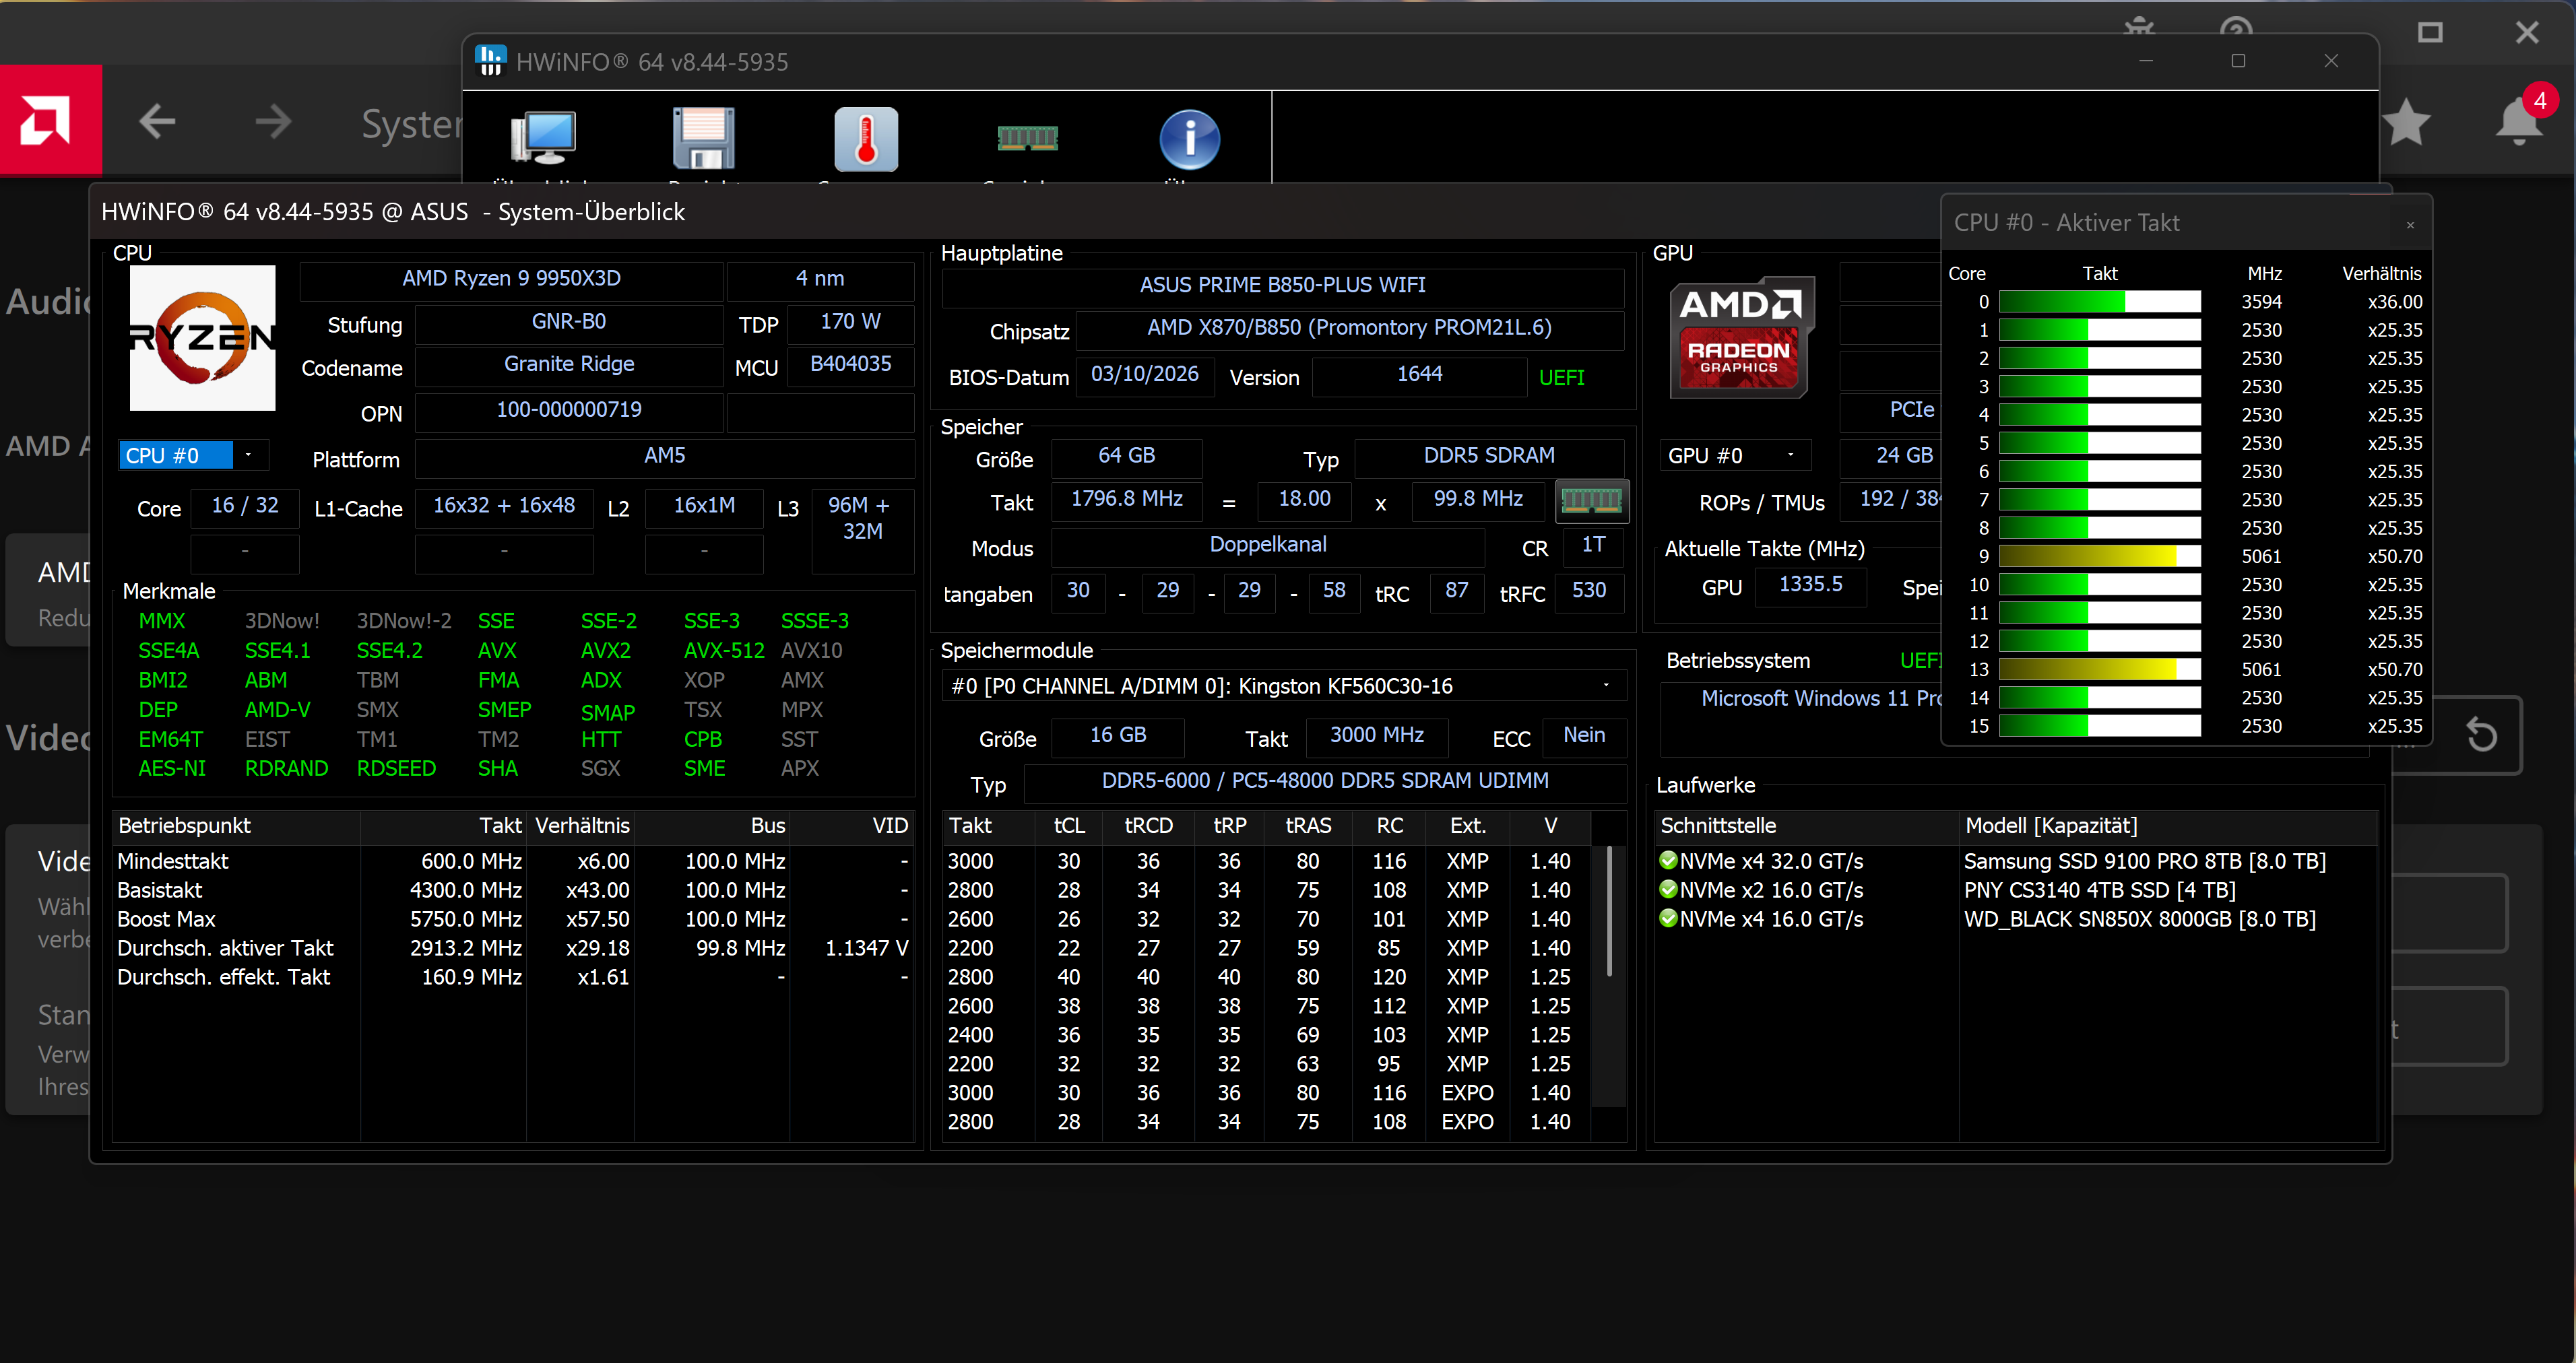Image resolution: width=2576 pixels, height=1363 pixels.
Task: Select the Durchsch. aktiver Takt row
Action: 512,948
